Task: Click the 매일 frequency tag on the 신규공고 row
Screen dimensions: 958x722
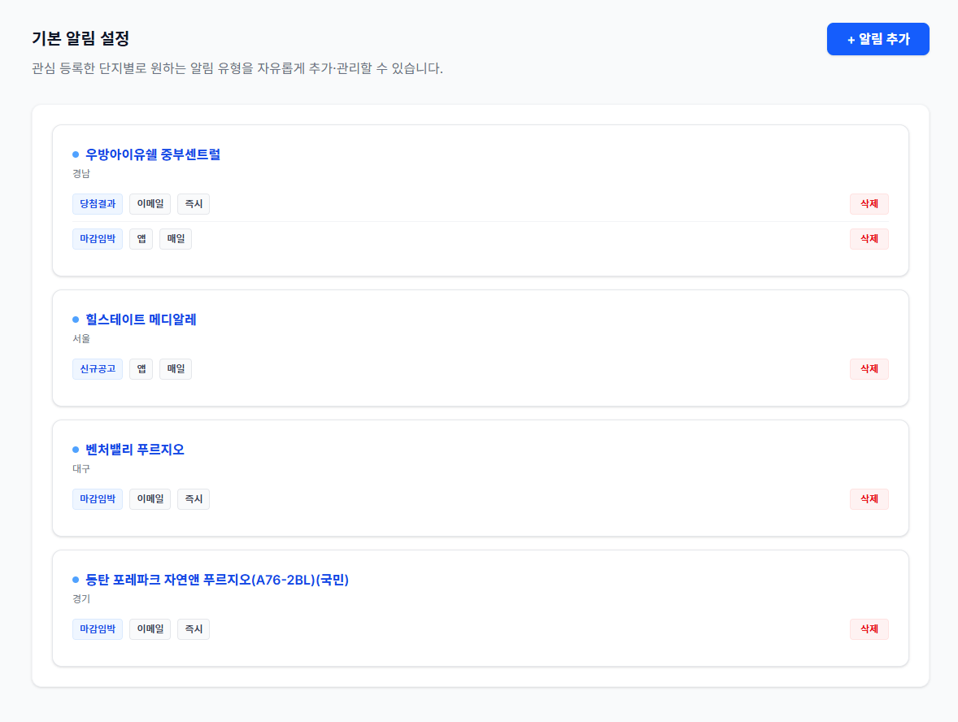Action: click(176, 368)
